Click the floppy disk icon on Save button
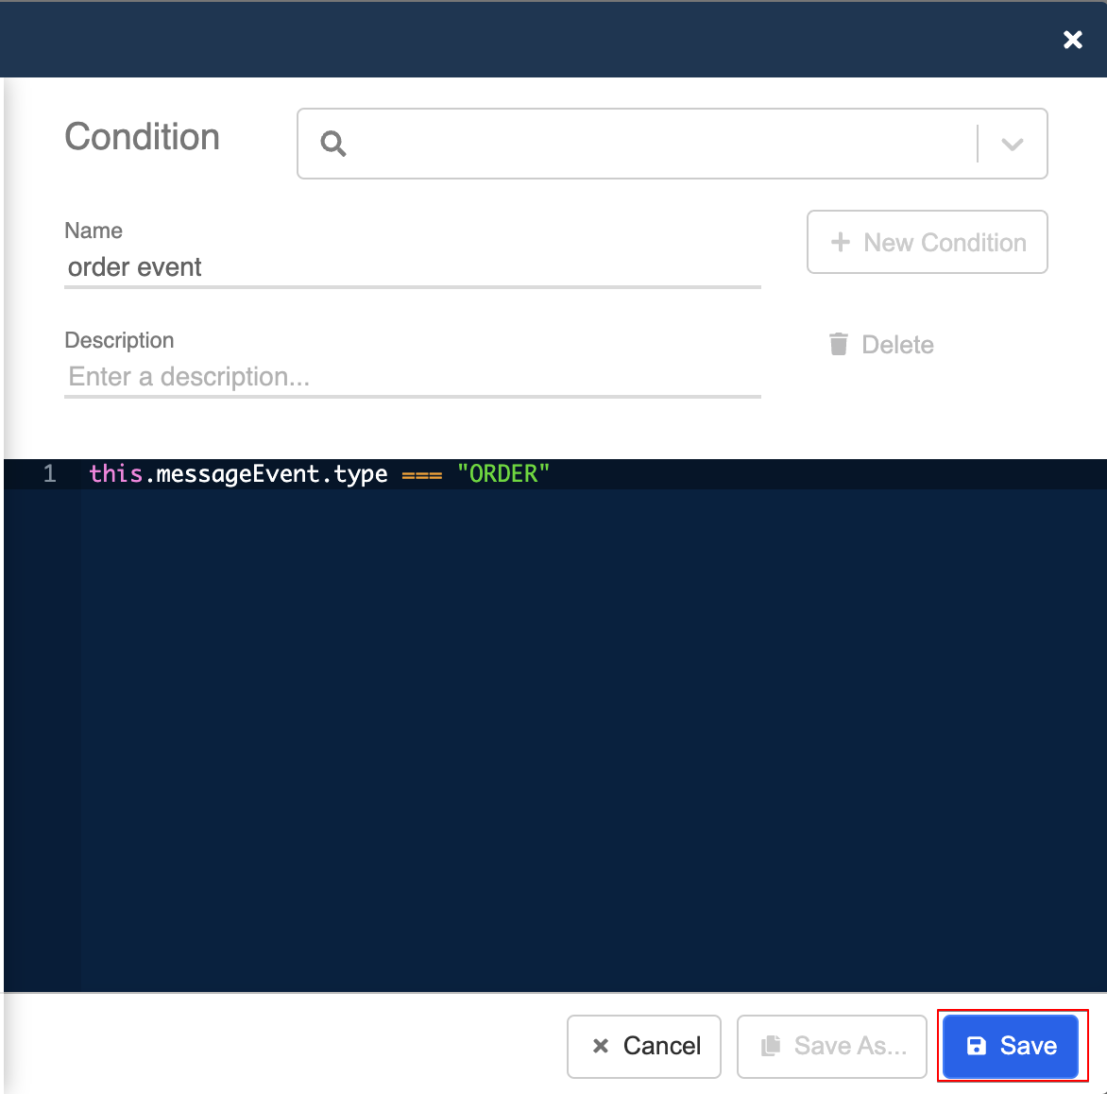 (x=978, y=1046)
